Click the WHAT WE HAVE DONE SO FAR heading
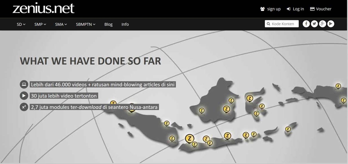 (90, 61)
